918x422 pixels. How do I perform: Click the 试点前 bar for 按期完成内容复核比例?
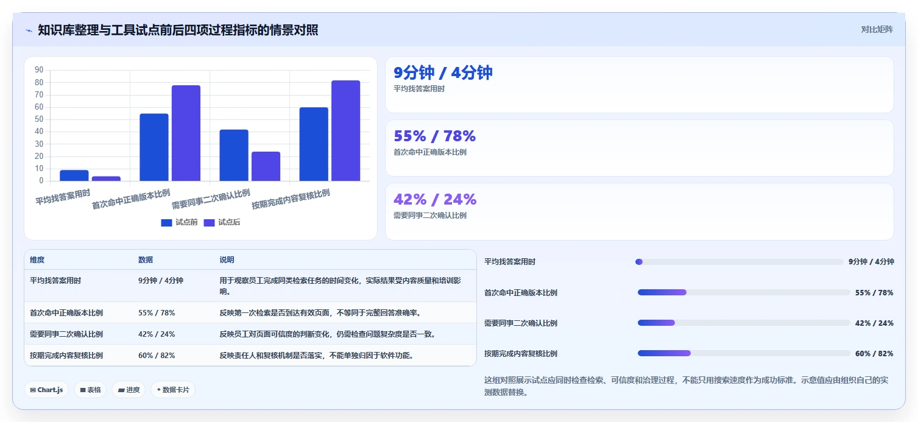[x=314, y=144]
